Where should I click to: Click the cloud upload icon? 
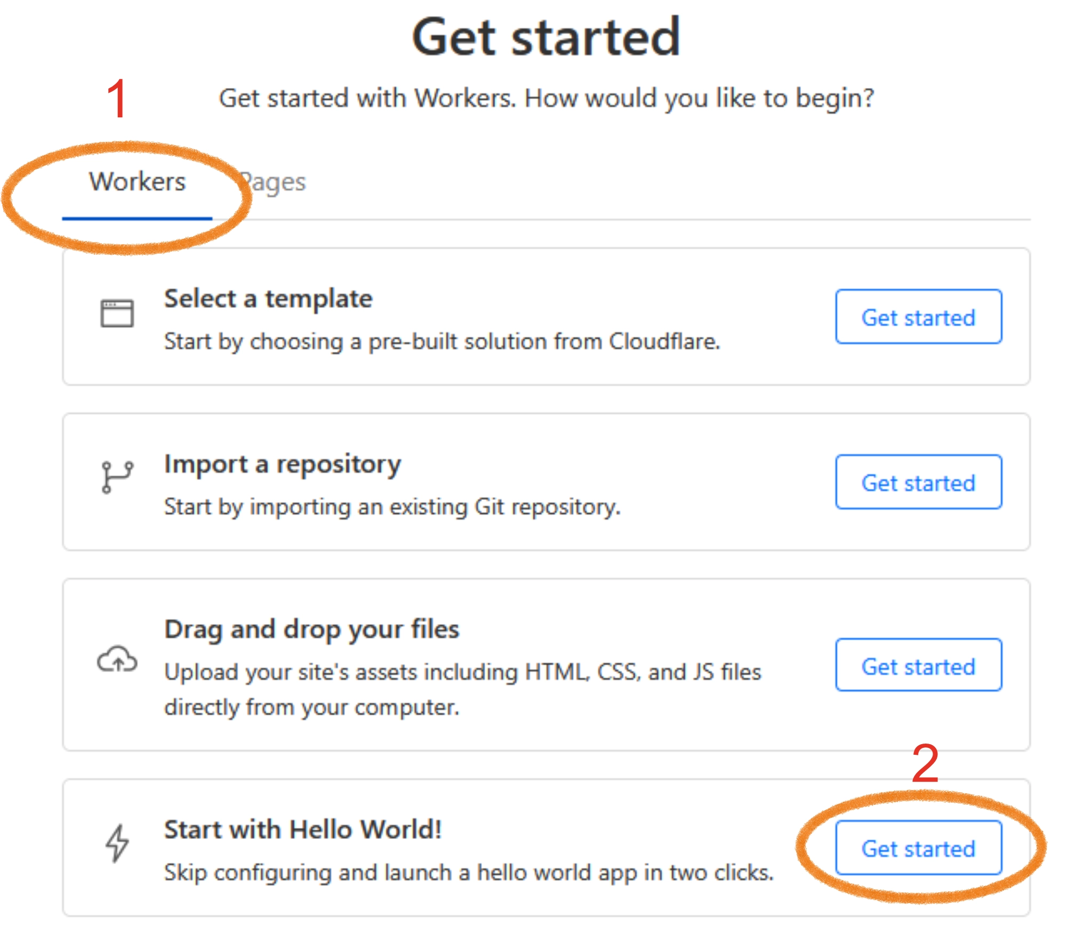(117, 660)
